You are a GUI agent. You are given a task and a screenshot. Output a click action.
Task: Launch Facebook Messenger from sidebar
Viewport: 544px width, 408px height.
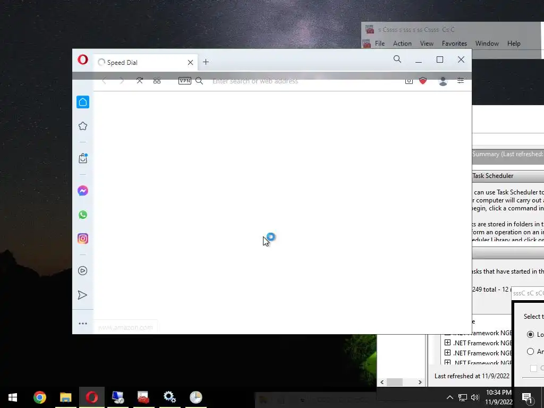[x=82, y=191]
